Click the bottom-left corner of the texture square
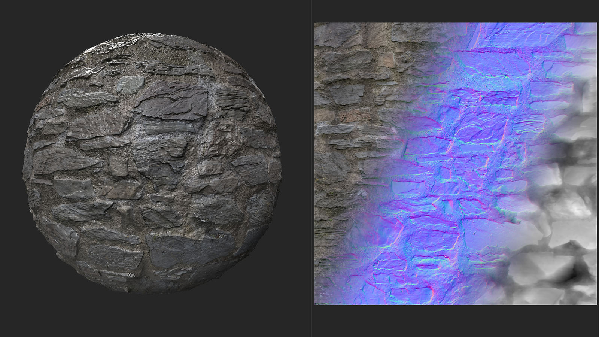599x337 pixels. coord(315,303)
